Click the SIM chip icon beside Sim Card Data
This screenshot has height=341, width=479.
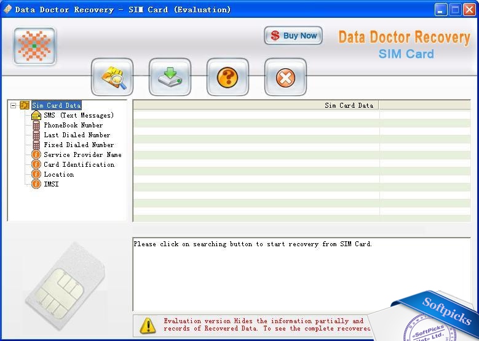25,105
